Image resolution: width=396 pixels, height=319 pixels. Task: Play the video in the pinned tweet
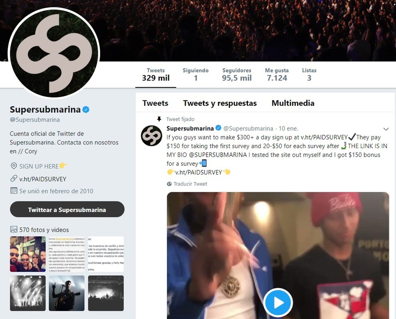(x=278, y=303)
